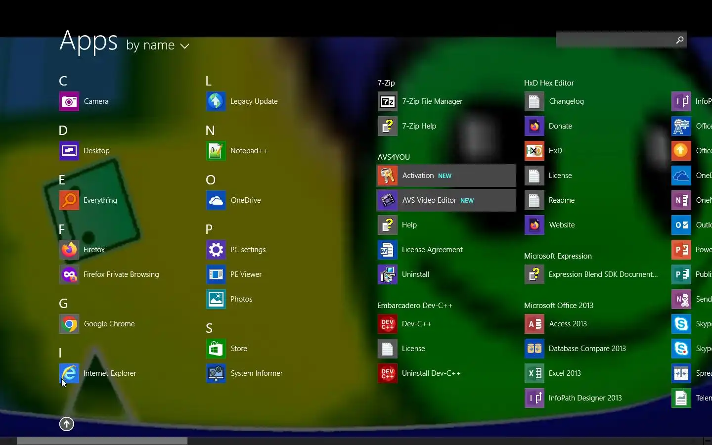This screenshot has height=445, width=712.
Task: Launch the Notepad++ icon
Action: pyautogui.click(x=216, y=151)
